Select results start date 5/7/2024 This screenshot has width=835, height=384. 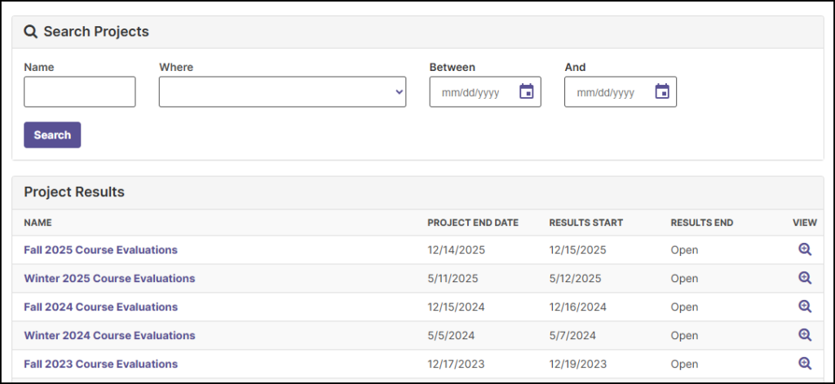(x=572, y=336)
